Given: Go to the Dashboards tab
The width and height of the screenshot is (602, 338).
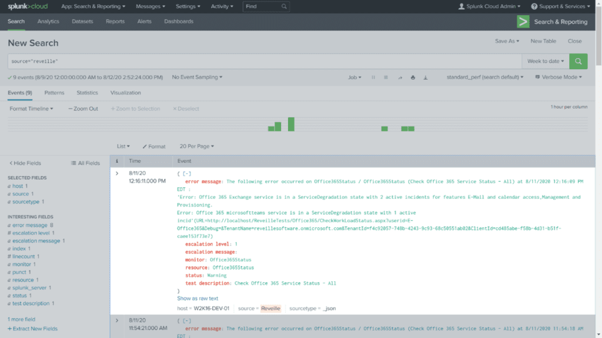Looking at the screenshot, I should point(179,22).
